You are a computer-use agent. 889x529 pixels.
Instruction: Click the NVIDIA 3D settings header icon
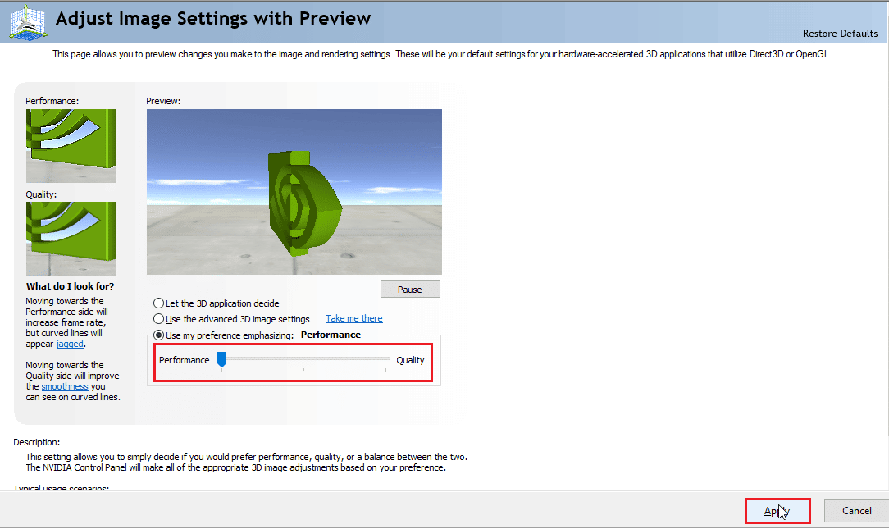coord(28,22)
